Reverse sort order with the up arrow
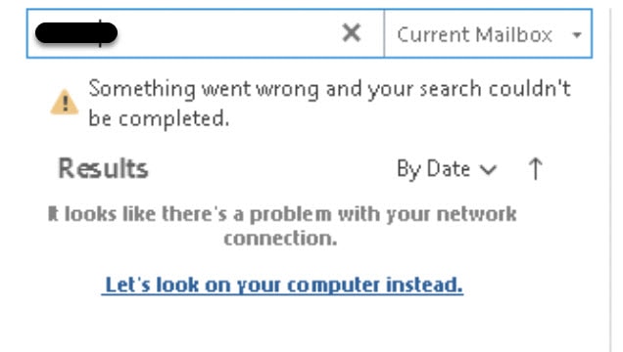 [535, 169]
